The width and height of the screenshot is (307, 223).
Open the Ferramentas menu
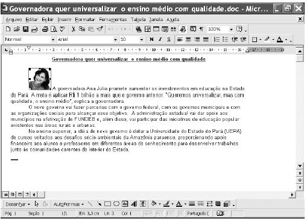(x=113, y=19)
